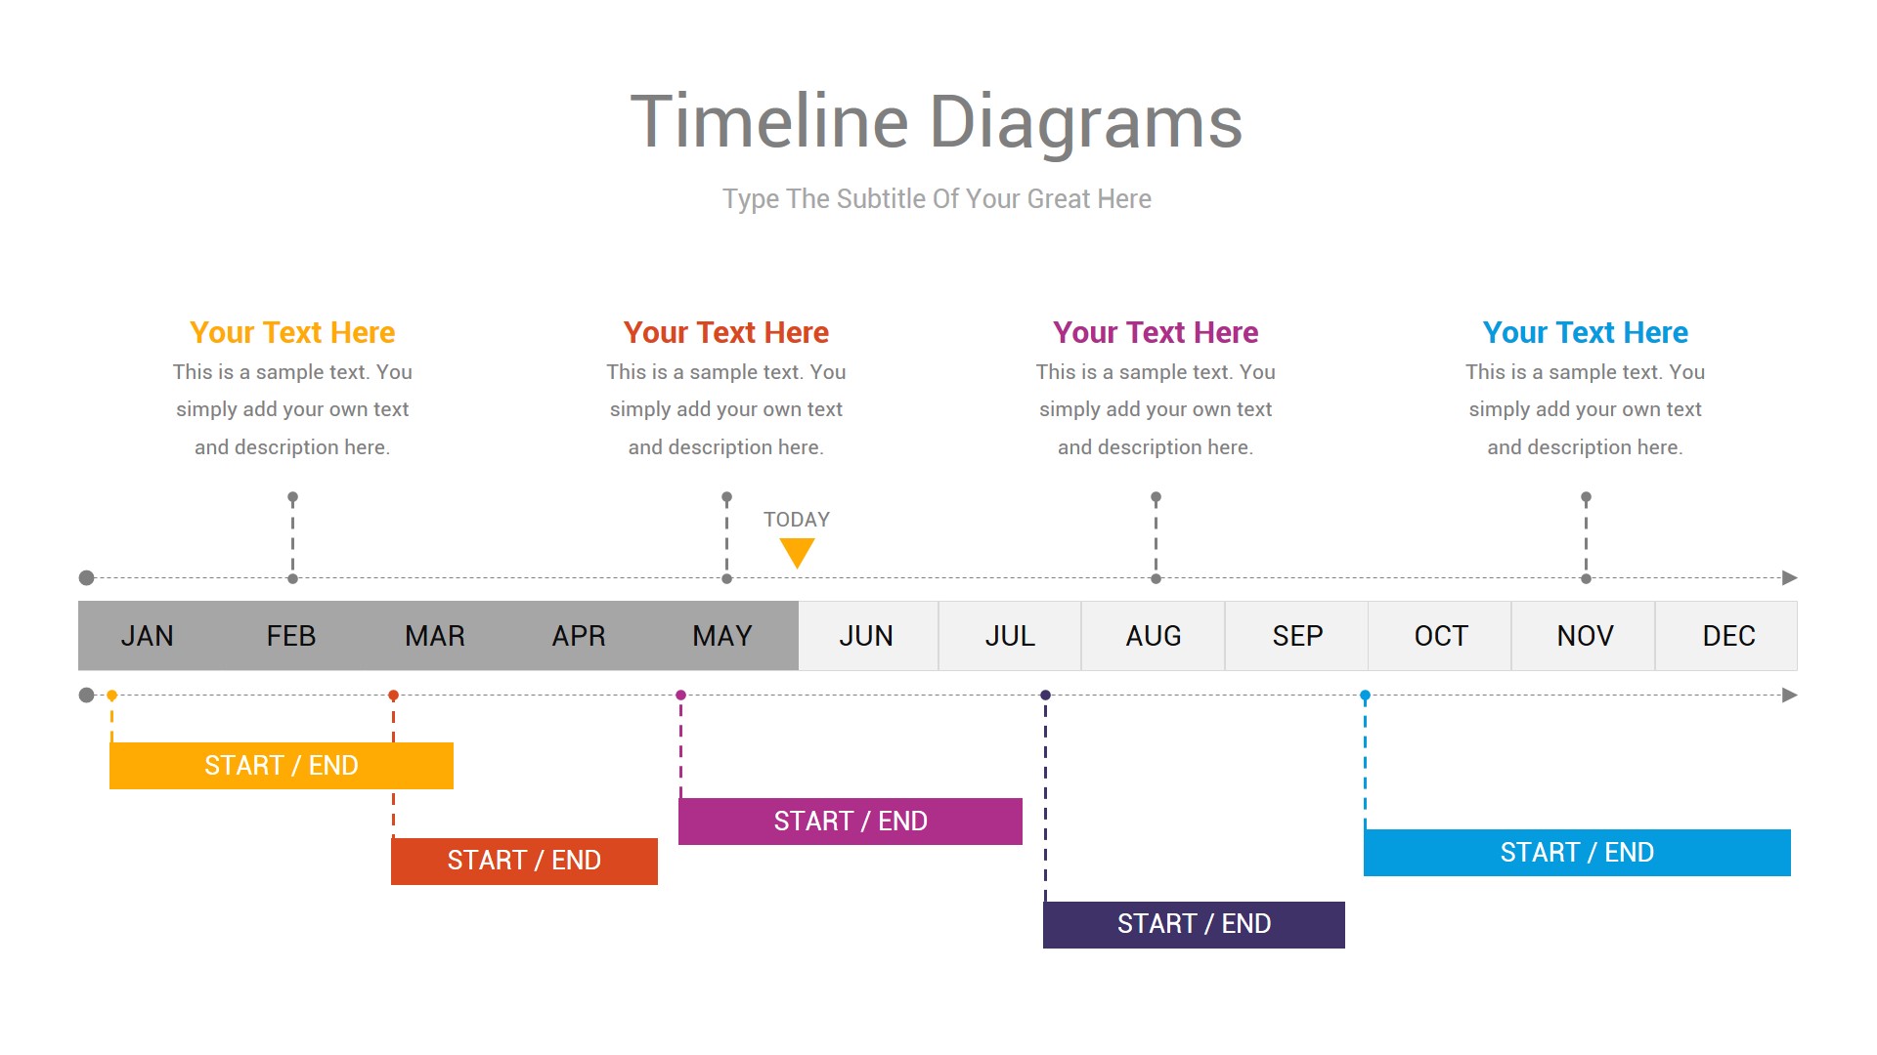This screenshot has height=1055, width=1877.
Task: Click the JUN month cell
Action: 866,636
